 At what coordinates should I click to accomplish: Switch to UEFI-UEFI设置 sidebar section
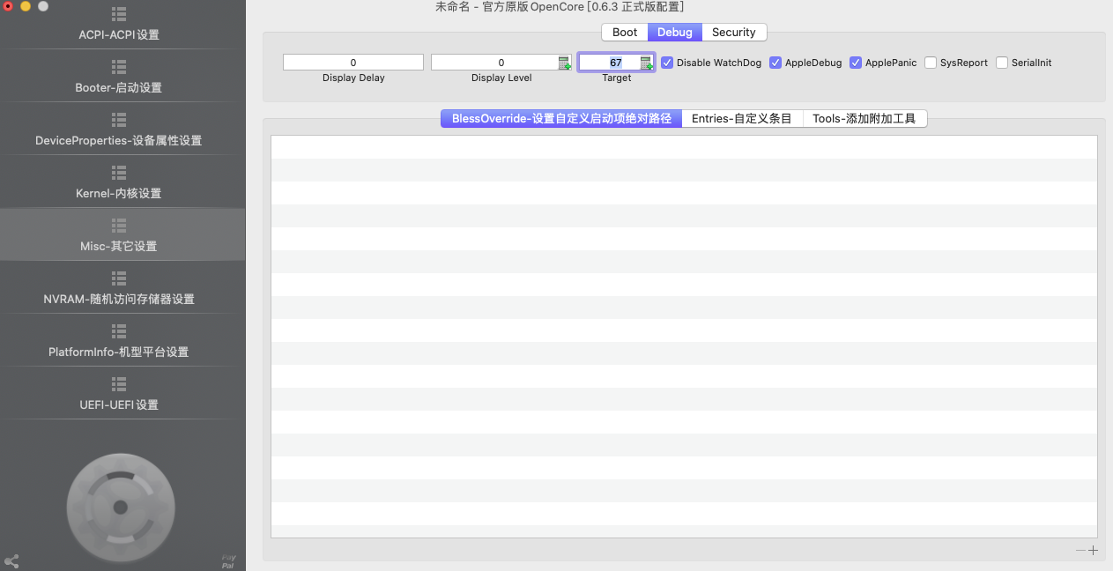click(119, 394)
